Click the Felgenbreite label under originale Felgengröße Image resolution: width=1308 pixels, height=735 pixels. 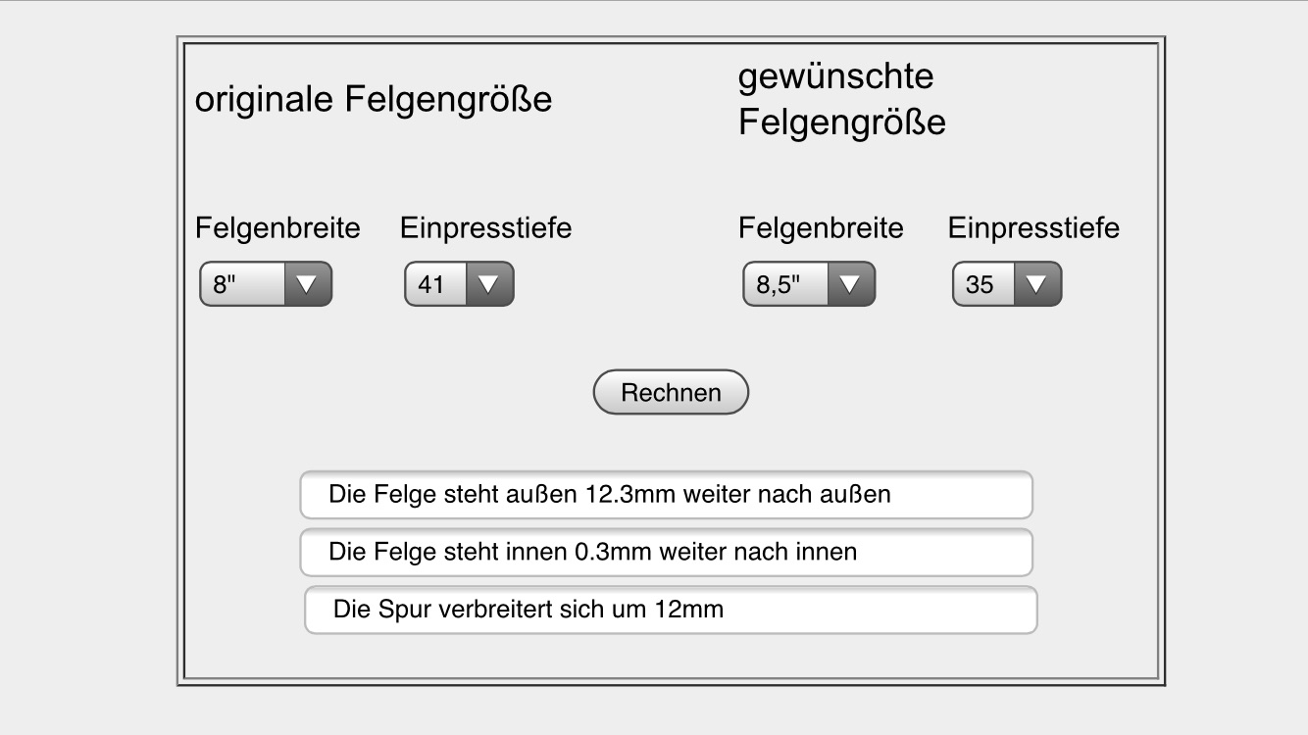pyautogui.click(x=277, y=228)
